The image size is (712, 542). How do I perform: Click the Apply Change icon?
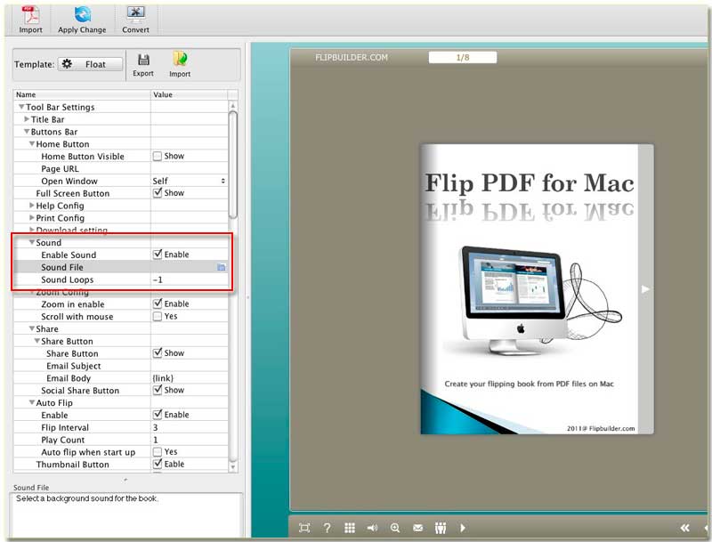(82, 14)
